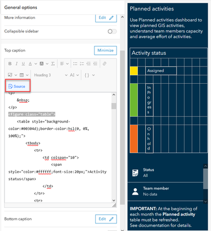
Task: Expand the curly braces dropdown arrow
Action: click(x=93, y=75)
